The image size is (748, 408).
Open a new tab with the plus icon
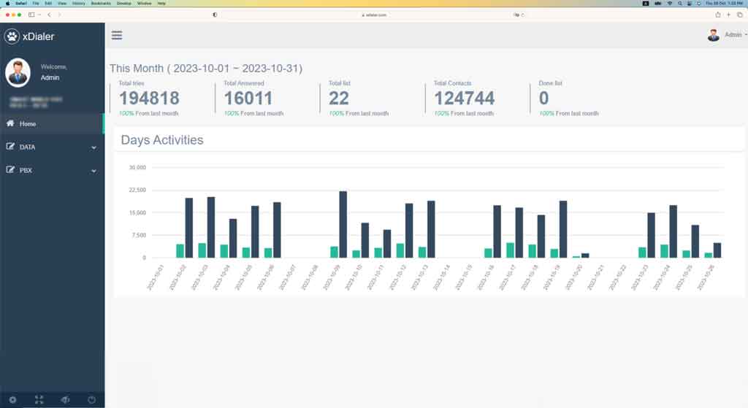(728, 15)
